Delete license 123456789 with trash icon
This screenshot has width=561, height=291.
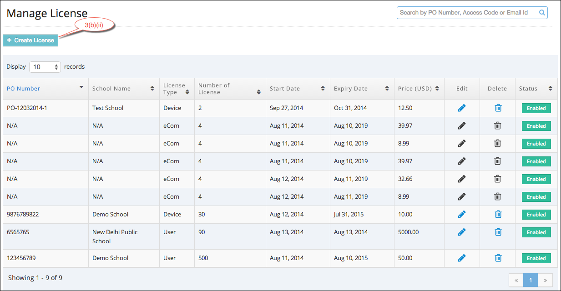[498, 258]
